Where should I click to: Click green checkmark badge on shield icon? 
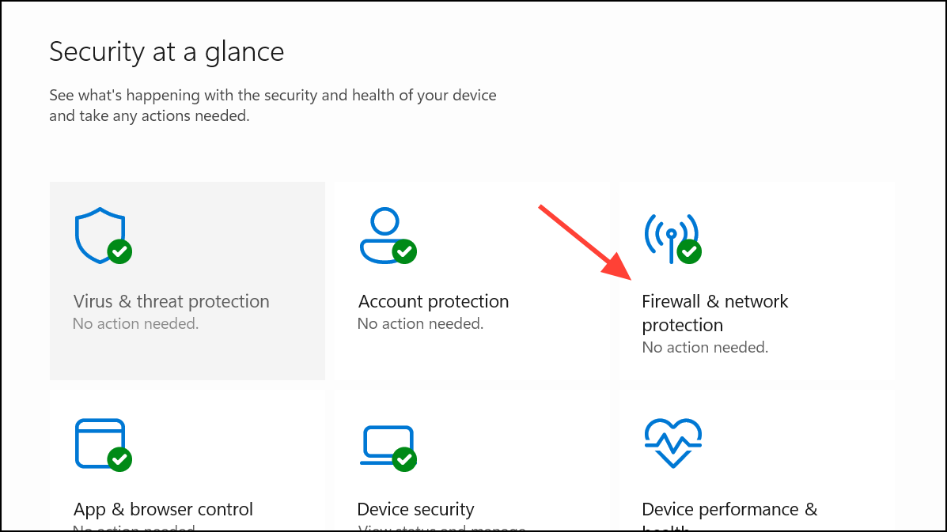(119, 251)
